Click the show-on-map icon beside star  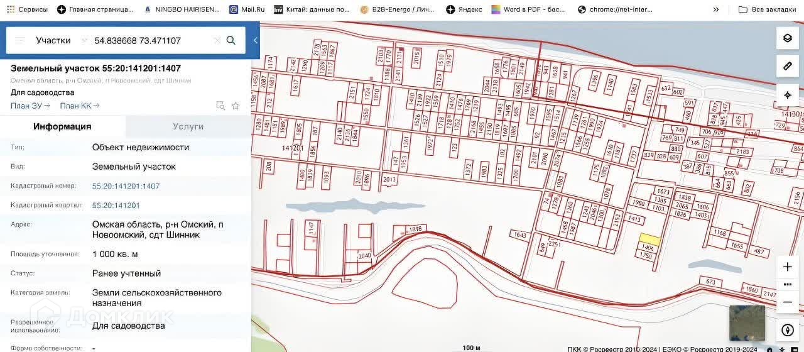[x=220, y=106]
